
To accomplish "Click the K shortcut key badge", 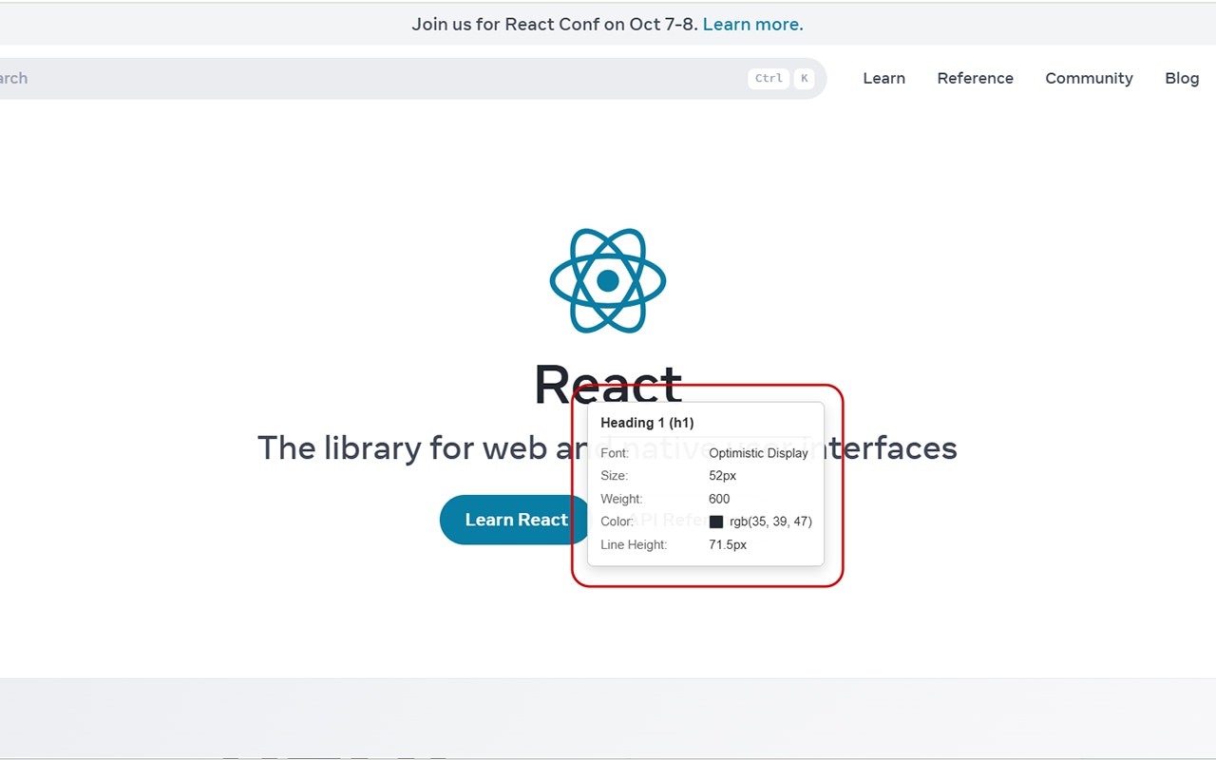I will pos(804,78).
